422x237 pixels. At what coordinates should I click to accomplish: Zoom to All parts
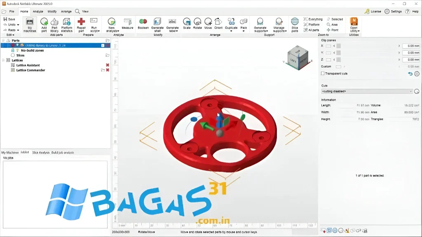(312, 30)
